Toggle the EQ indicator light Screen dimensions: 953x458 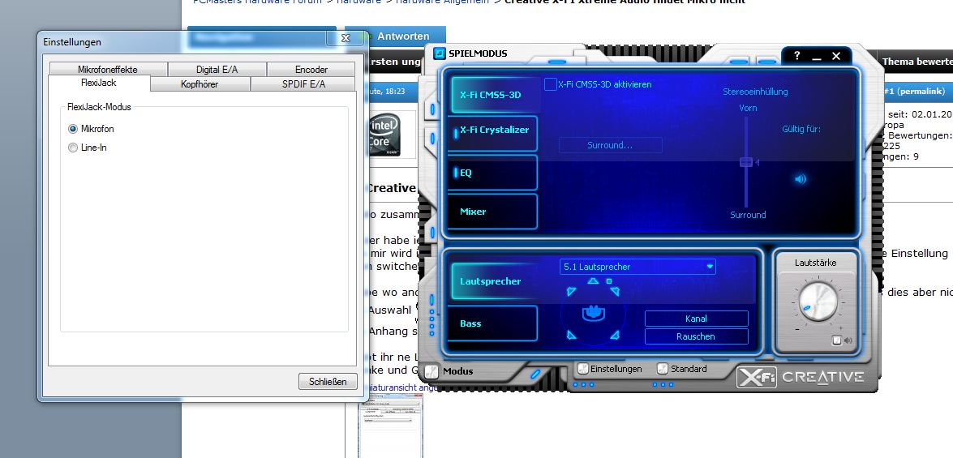[x=456, y=173]
